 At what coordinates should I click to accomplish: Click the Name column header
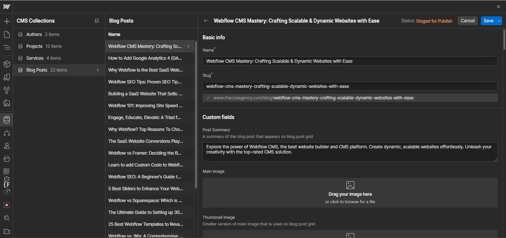[x=114, y=34]
